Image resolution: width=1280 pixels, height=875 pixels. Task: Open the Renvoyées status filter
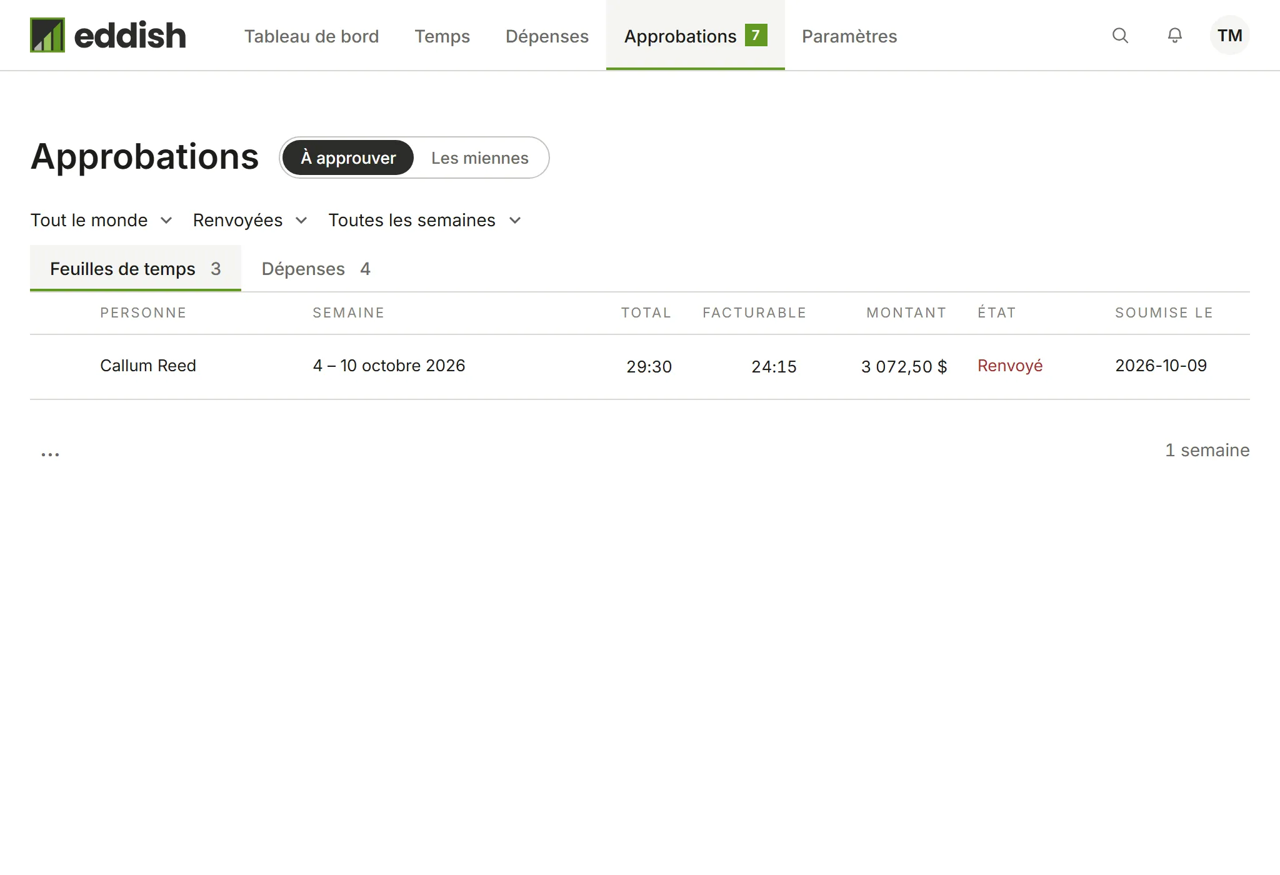click(x=250, y=220)
